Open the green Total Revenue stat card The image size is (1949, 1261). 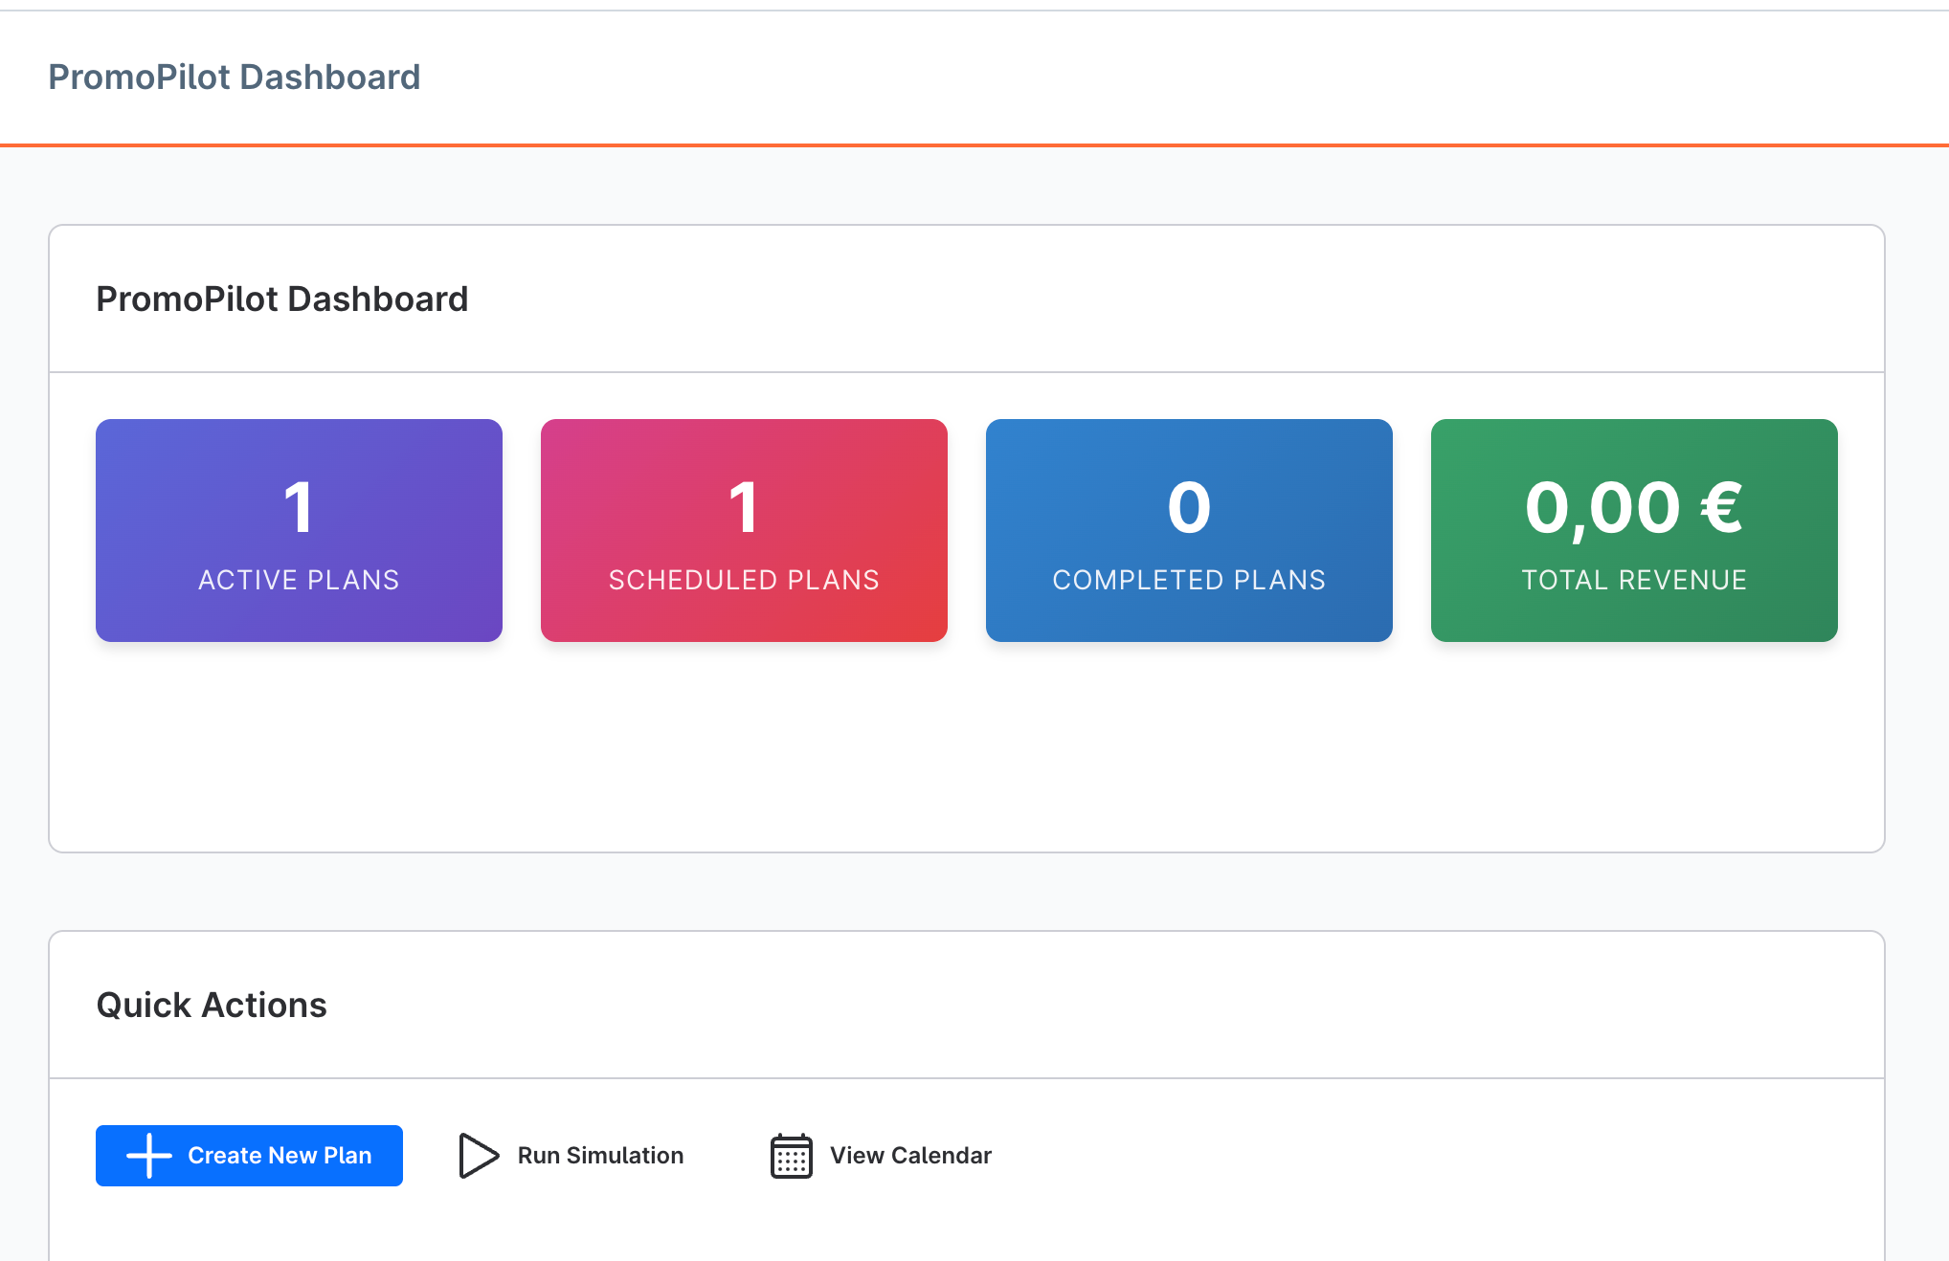(x=1633, y=530)
